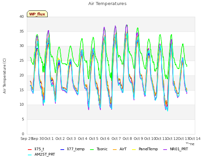Click the 35 y-axis tick label
This screenshot has height=161, width=215.
(21, 31)
